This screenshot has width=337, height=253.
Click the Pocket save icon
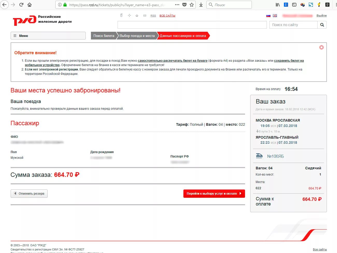pyautogui.click(x=184, y=5)
